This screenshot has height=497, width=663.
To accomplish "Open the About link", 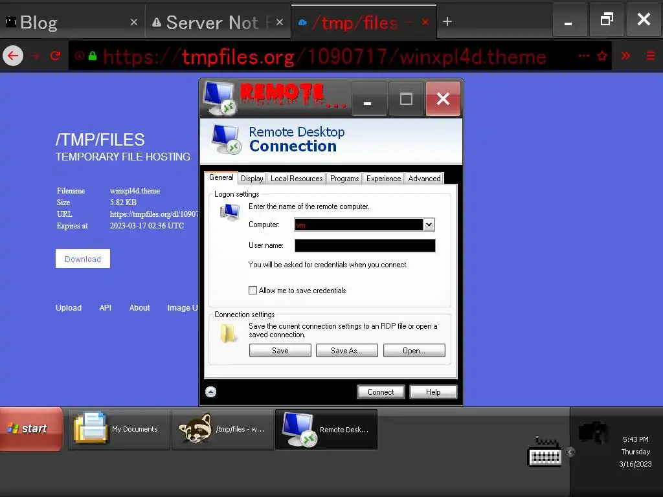I will [140, 307].
